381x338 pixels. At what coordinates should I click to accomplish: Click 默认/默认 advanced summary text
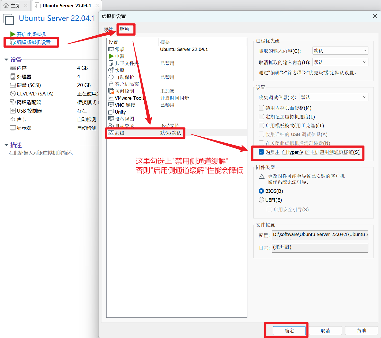pos(171,133)
